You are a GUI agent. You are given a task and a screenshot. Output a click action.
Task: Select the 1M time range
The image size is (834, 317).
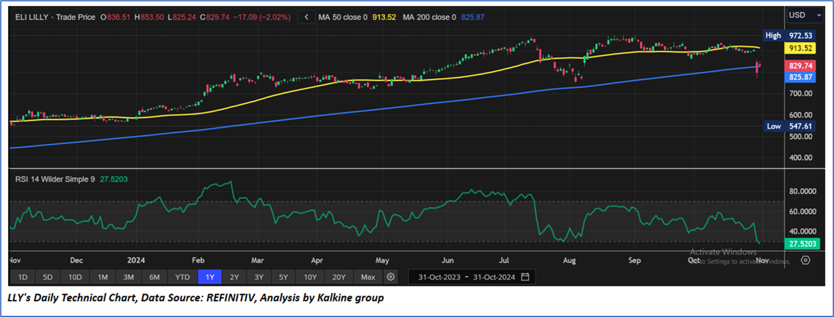[x=102, y=277]
